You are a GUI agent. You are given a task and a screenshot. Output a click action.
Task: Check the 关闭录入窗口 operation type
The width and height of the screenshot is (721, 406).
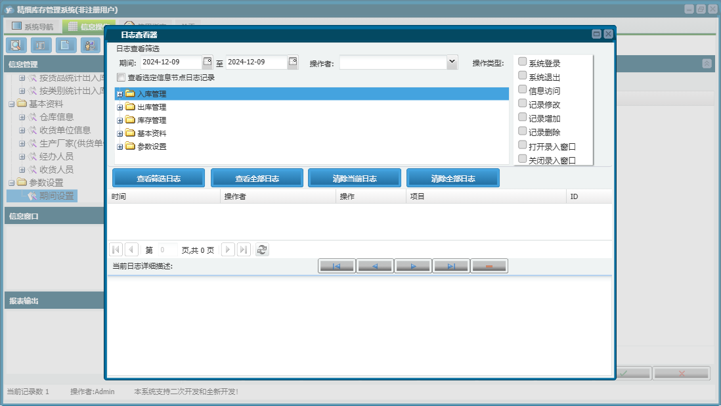(x=522, y=158)
